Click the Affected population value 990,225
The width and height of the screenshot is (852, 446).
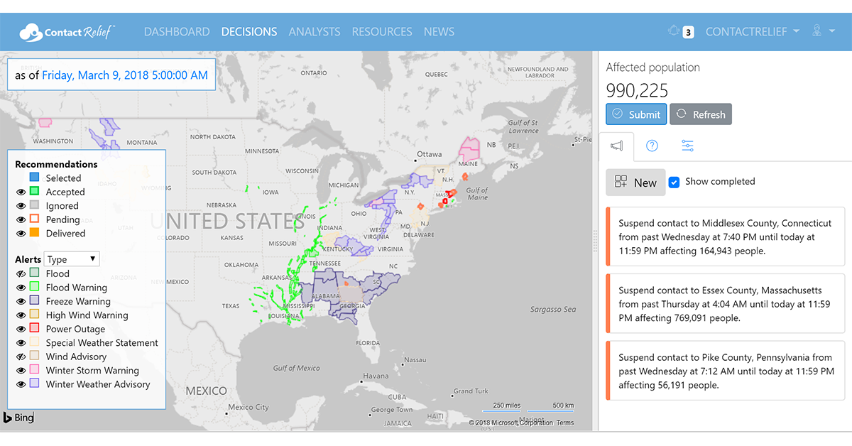637,90
